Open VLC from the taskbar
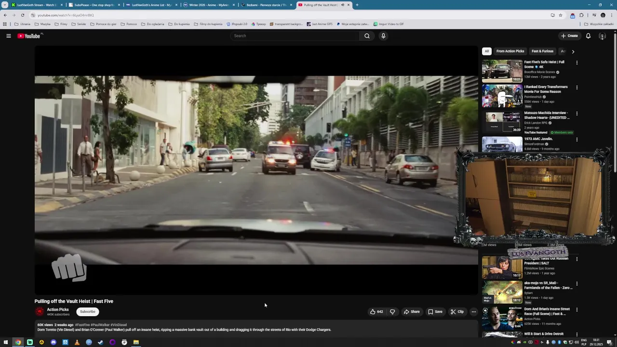This screenshot has height=347, width=617. tap(77, 342)
